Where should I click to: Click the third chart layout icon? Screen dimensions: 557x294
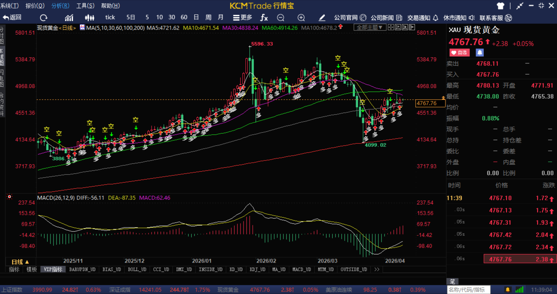coord(405,27)
